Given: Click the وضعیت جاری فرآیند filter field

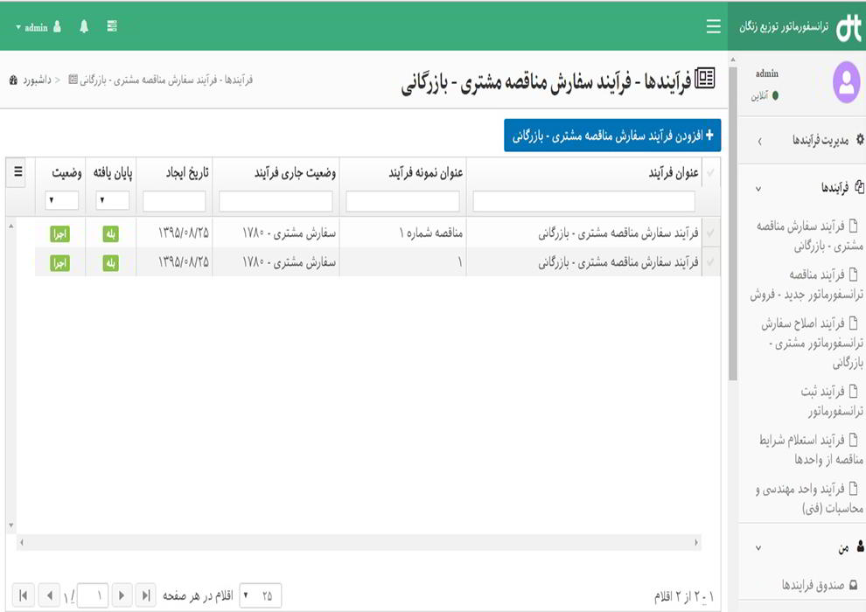Looking at the screenshot, I should (x=276, y=201).
